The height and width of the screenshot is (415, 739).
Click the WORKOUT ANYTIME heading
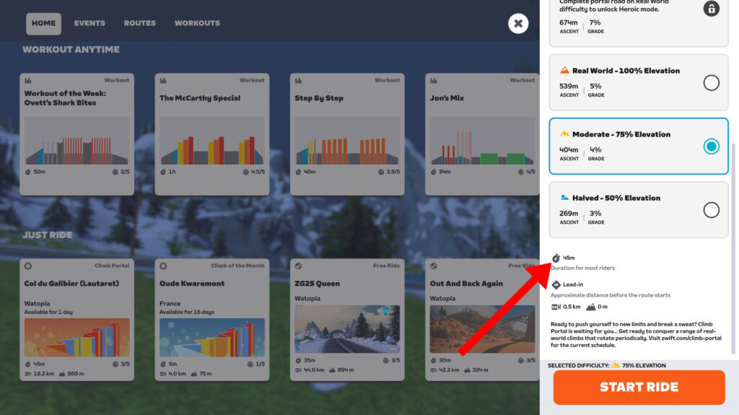71,50
